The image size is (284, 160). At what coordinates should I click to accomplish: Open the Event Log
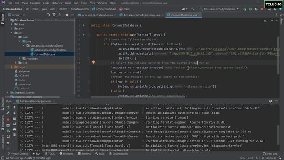(x=270, y=154)
